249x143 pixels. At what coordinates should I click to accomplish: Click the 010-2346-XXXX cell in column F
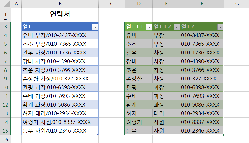pyautogui.click(x=202, y=131)
